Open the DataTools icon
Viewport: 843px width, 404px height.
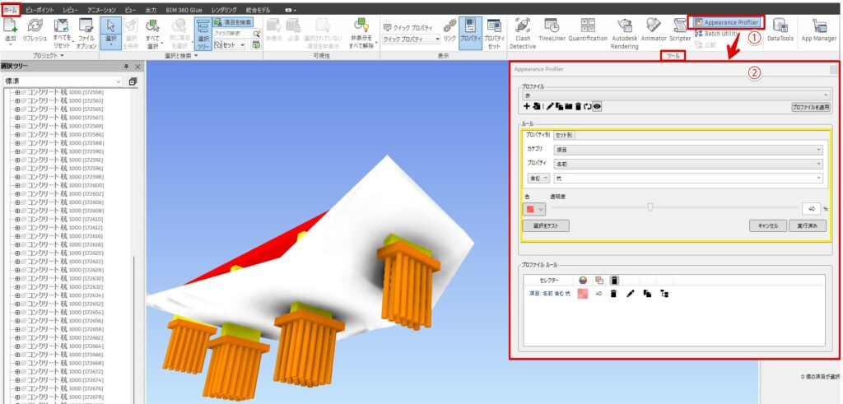click(x=780, y=30)
